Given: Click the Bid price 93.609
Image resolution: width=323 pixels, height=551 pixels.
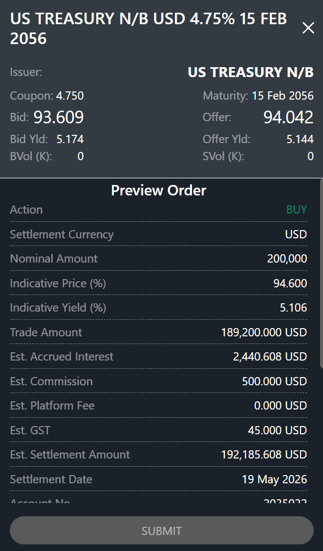Looking at the screenshot, I should [x=59, y=117].
